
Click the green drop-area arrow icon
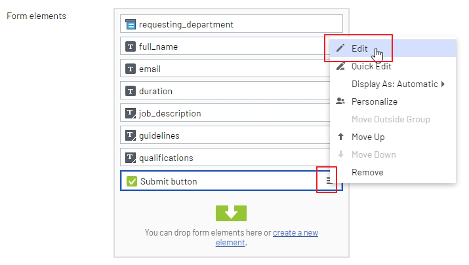coord(231,213)
